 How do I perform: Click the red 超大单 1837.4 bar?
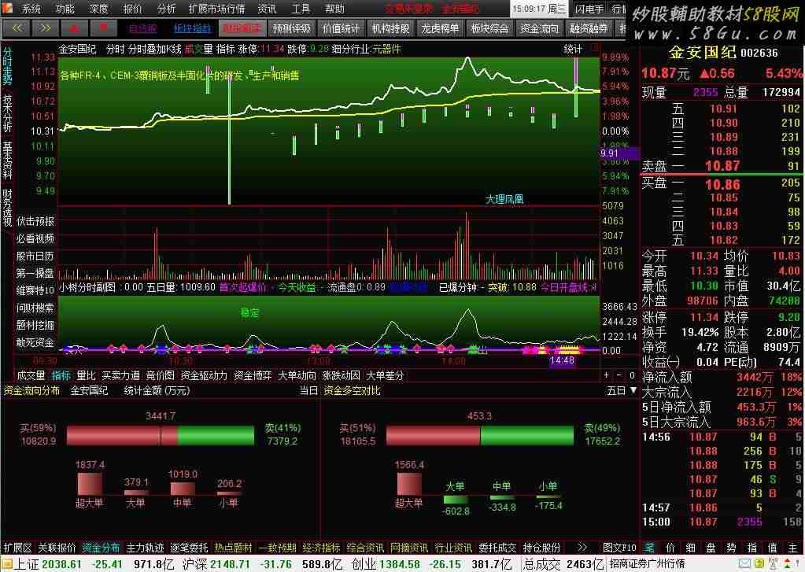90,484
